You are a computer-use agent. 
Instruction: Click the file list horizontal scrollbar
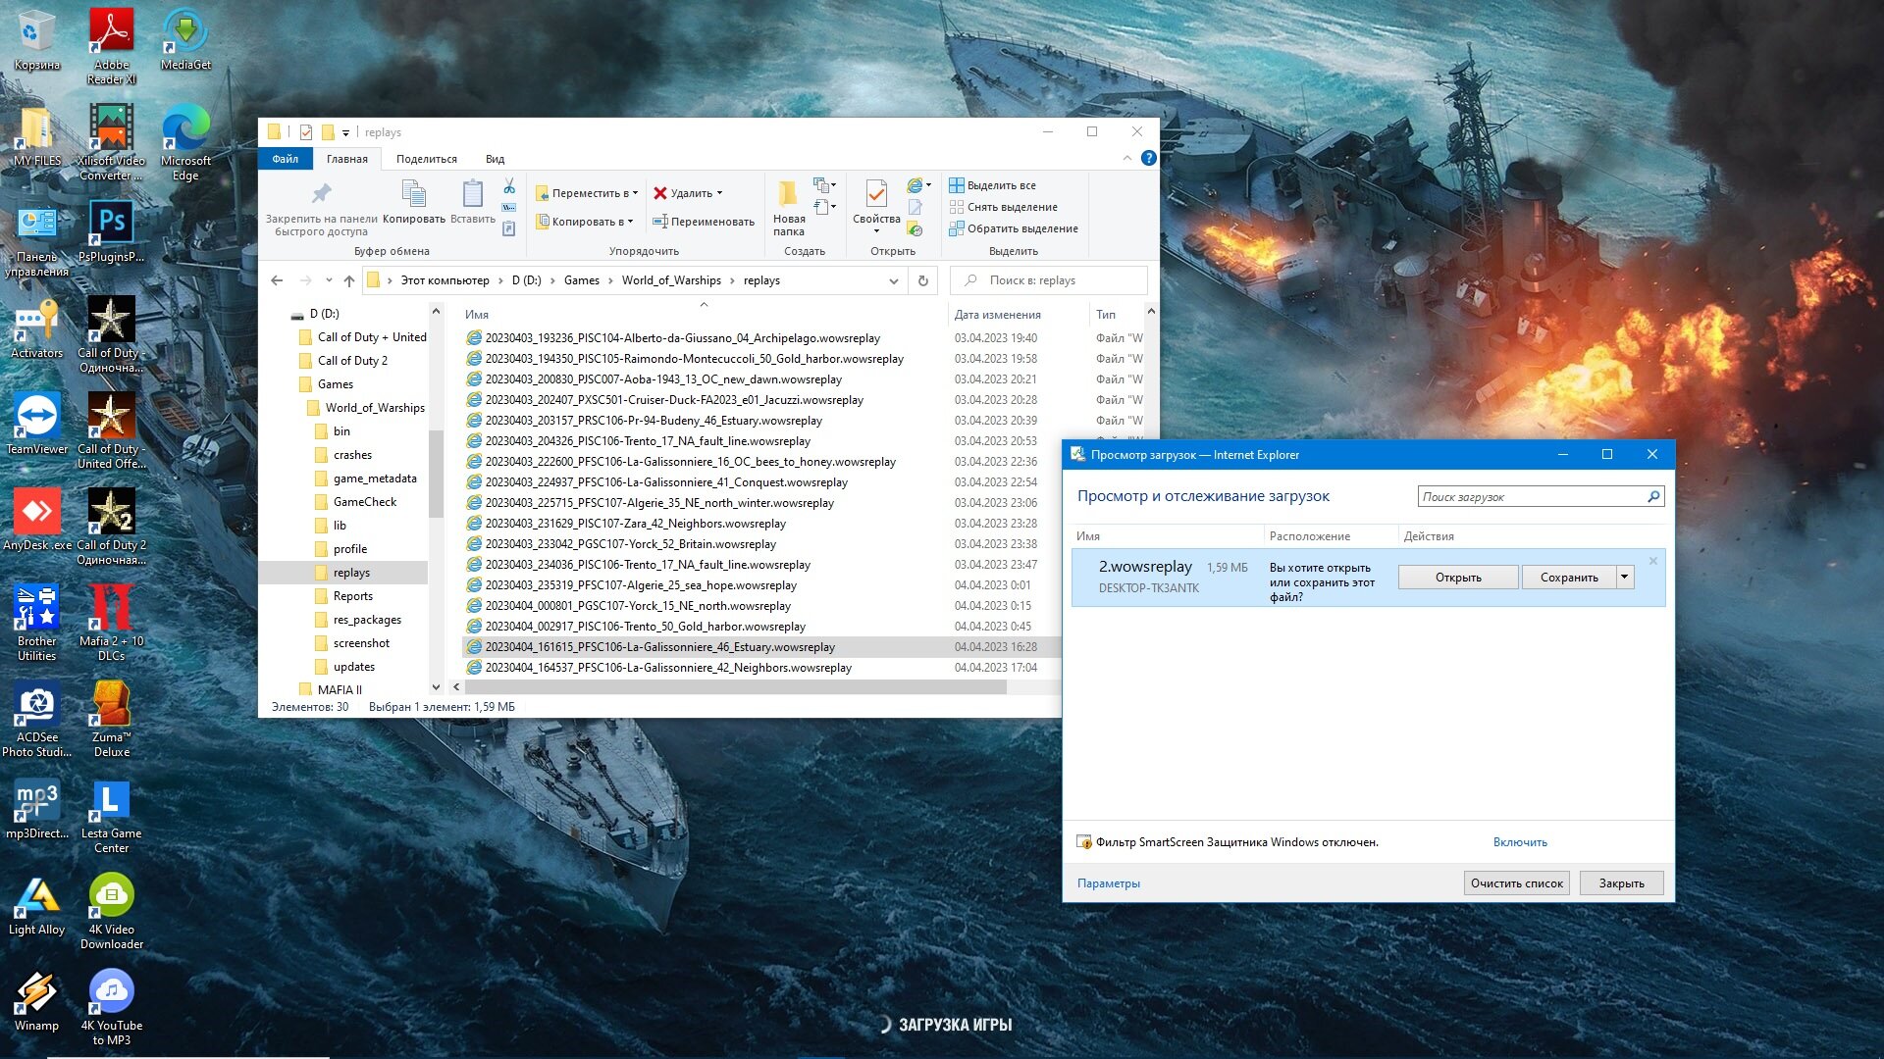coord(736,687)
